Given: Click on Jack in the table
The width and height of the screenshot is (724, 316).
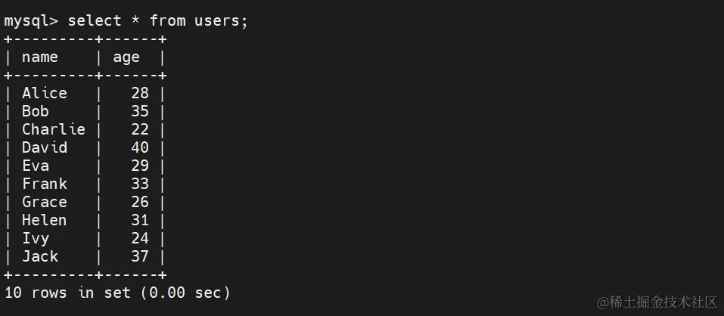Looking at the screenshot, I should click(39, 256).
